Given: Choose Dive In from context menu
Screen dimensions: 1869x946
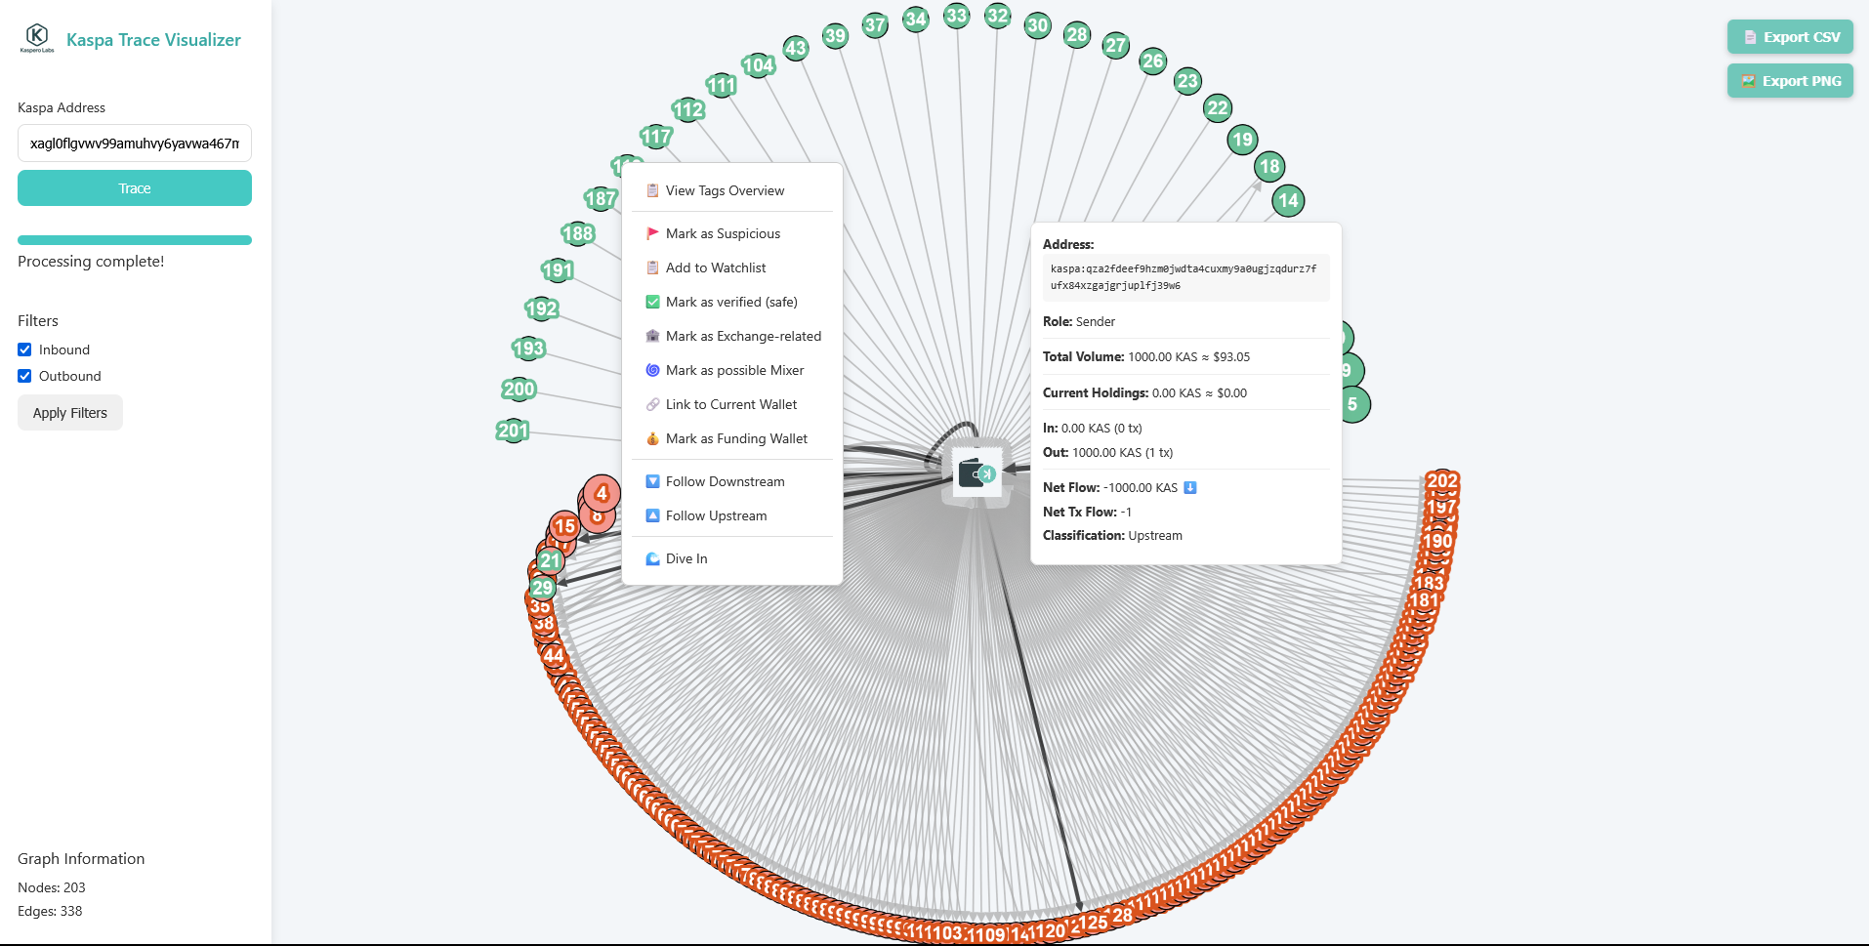Looking at the screenshot, I should [732, 558].
